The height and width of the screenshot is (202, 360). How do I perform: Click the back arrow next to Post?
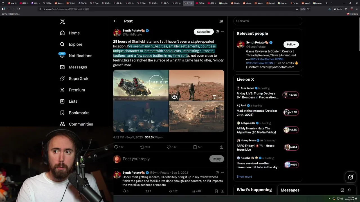tap(115, 21)
